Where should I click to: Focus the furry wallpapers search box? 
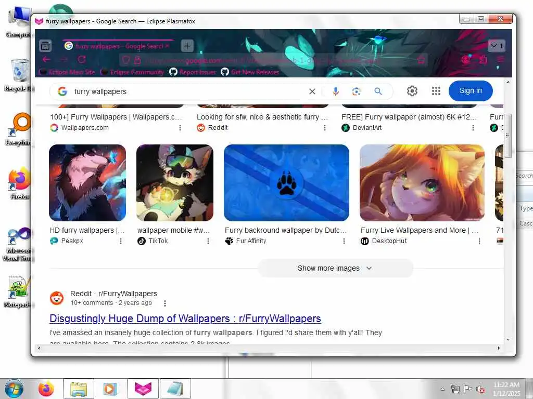[187, 91]
